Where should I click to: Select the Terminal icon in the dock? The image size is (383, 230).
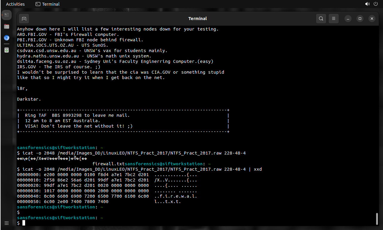(7, 15)
